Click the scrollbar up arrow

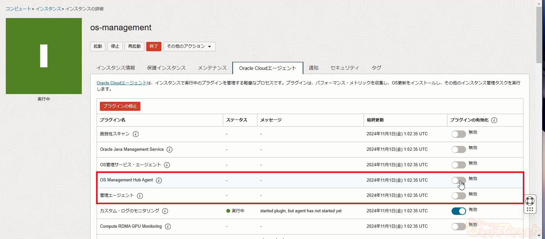coord(539,3)
